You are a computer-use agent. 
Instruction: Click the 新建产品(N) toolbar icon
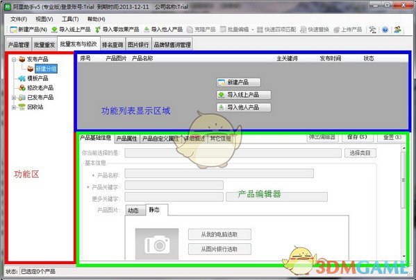[x=13, y=29]
